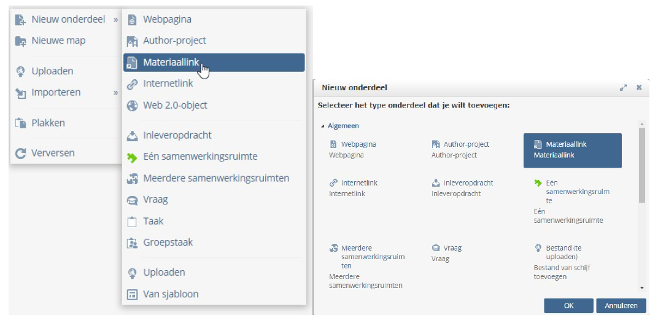Click the Van sjabloon template icon
Image resolution: width=658 pixels, height=323 pixels.
click(x=132, y=294)
